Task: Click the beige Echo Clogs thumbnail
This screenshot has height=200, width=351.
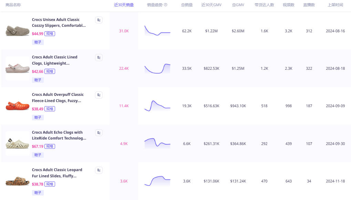Action: (x=18, y=143)
